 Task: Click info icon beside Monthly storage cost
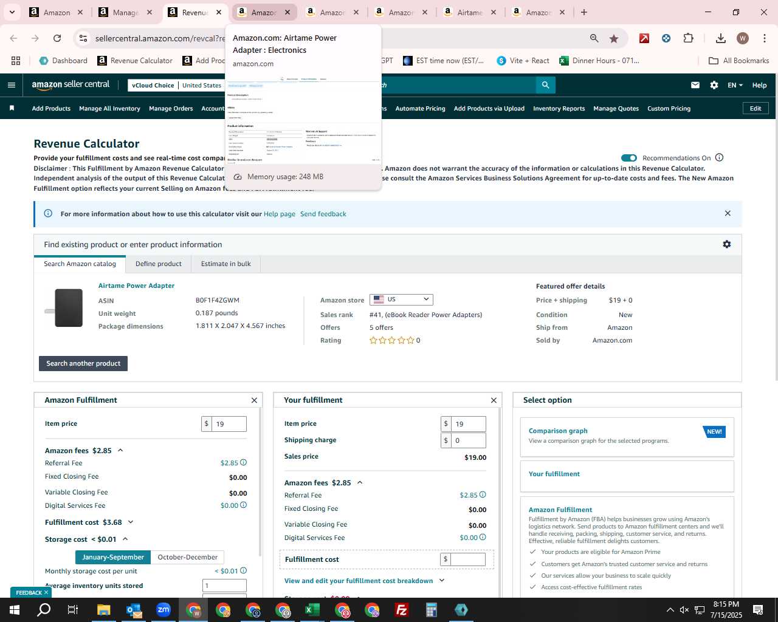pyautogui.click(x=244, y=570)
